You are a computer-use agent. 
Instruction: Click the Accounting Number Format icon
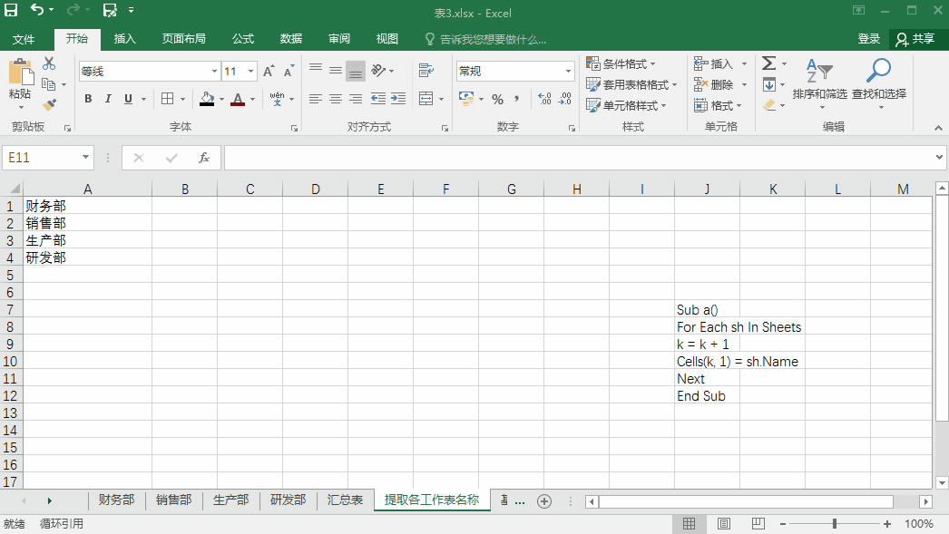click(466, 99)
